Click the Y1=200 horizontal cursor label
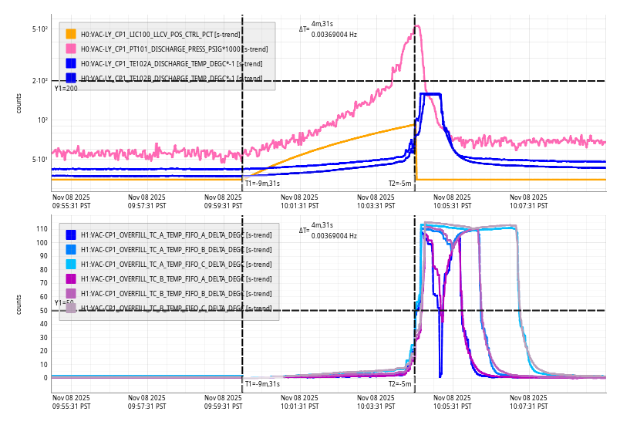This screenshot has width=620, height=425. coord(66,89)
